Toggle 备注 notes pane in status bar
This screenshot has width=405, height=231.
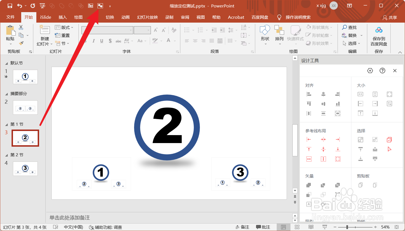coord(242,227)
